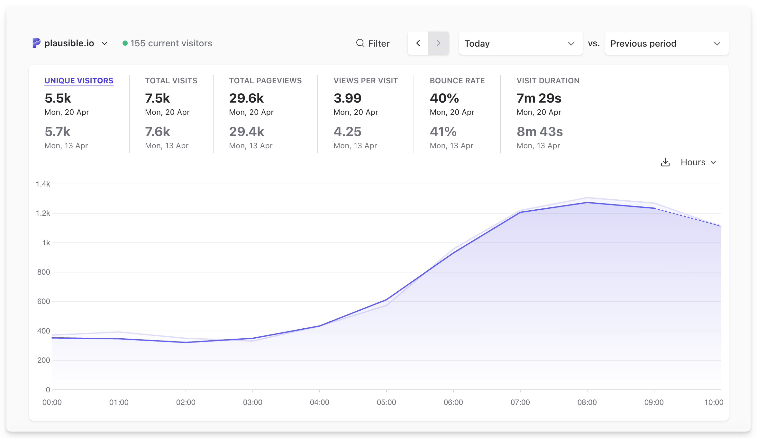Open the plausible.io site switcher chevron
This screenshot has height=438, width=757.
pos(105,43)
